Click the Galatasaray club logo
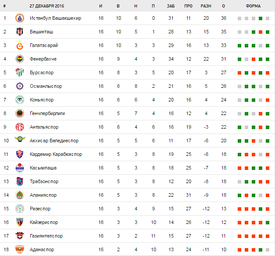Viewport: 275px width, 256px height. pyautogui.click(x=19, y=46)
